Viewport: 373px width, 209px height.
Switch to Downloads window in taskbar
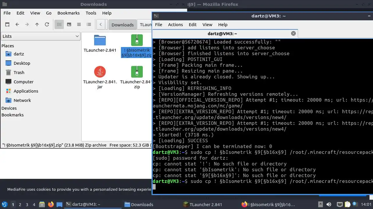(x=151, y=204)
